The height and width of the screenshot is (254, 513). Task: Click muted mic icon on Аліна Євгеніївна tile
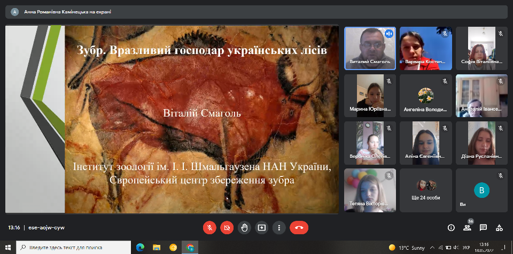click(x=445, y=128)
